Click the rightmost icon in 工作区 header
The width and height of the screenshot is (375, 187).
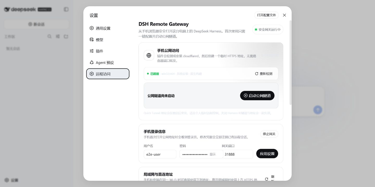tap(66, 37)
